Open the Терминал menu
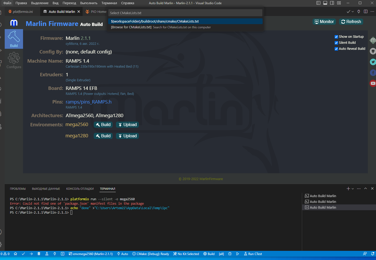This screenshot has width=376, height=260. [109, 3]
